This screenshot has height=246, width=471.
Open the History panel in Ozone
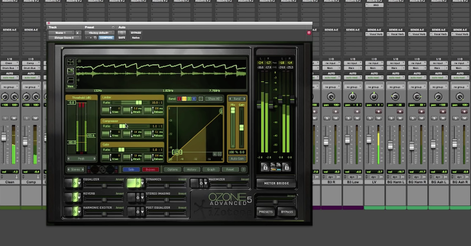click(x=192, y=170)
